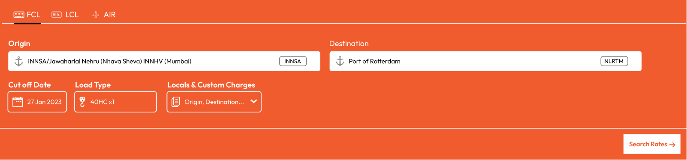687x160 pixels.
Task: Open the Load Type 40HC x1 selector
Action: tap(116, 102)
